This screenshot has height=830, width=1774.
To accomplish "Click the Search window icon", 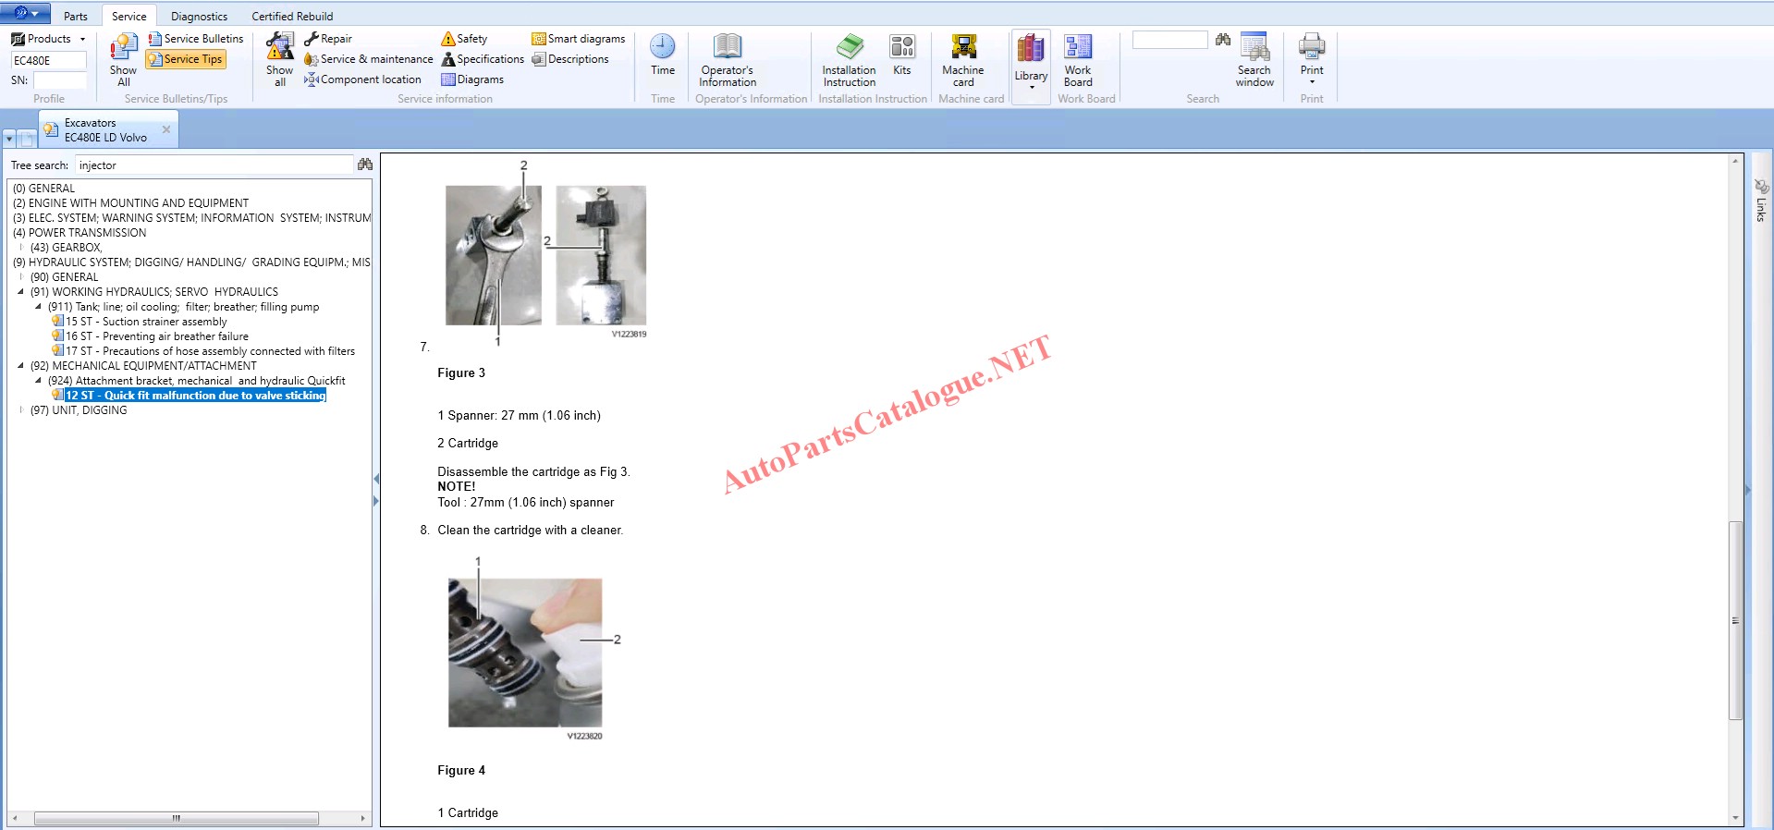I will click(1254, 47).
